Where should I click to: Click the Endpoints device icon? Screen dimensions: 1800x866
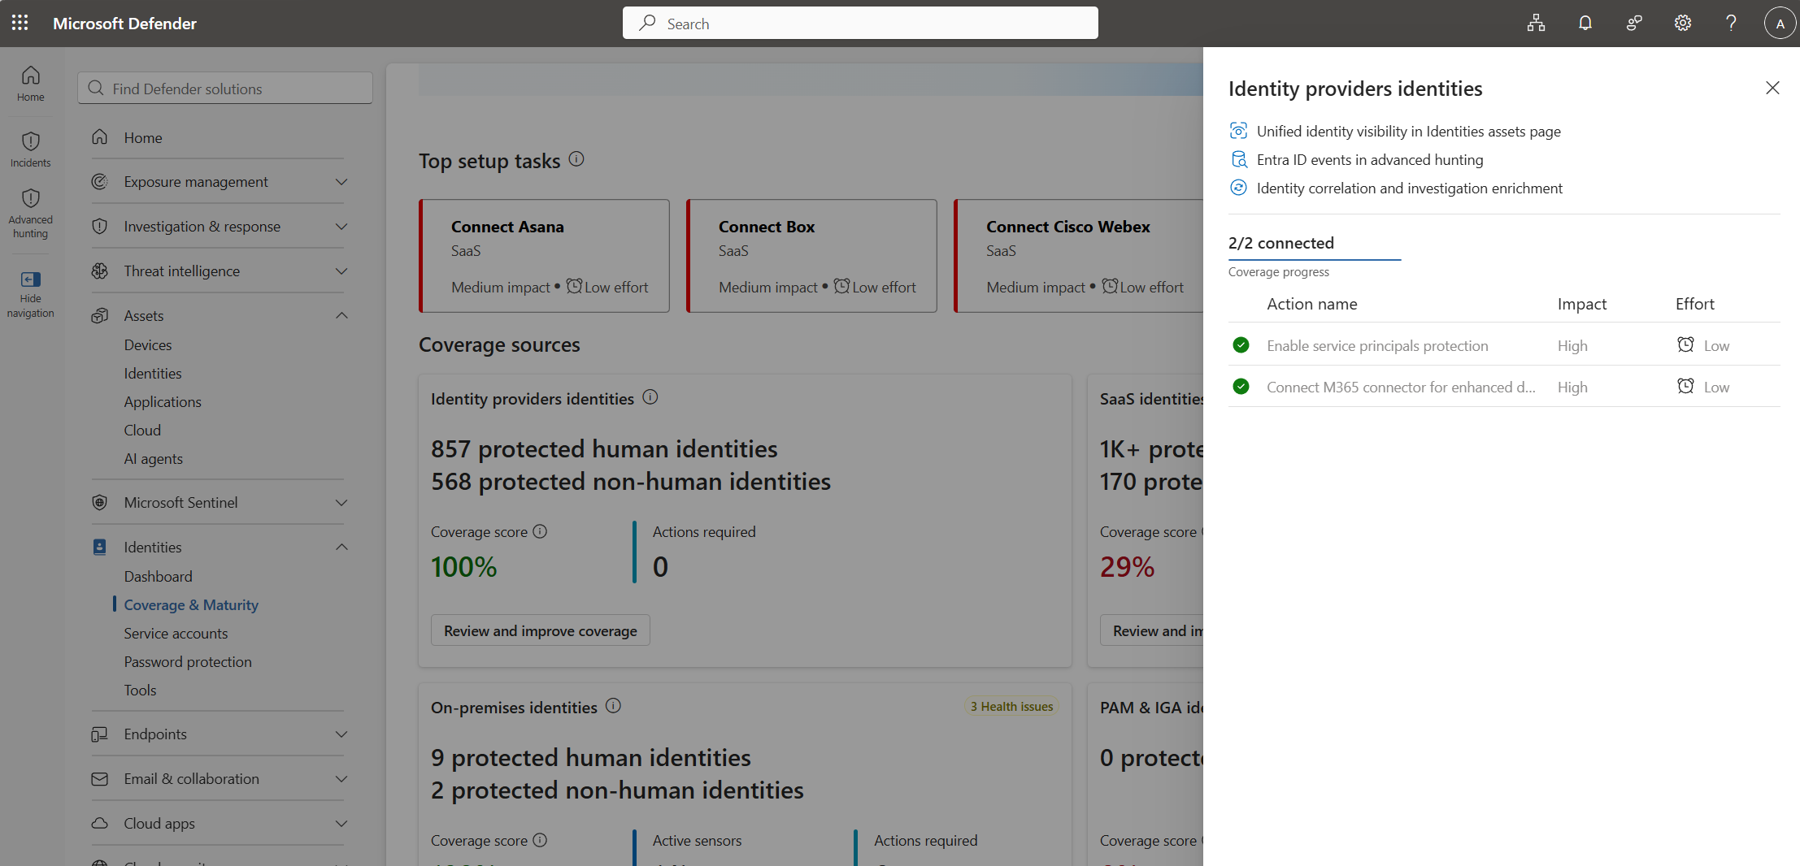(x=100, y=734)
